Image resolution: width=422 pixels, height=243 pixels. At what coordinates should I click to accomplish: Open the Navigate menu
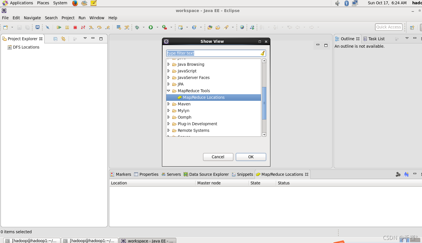coord(32,18)
